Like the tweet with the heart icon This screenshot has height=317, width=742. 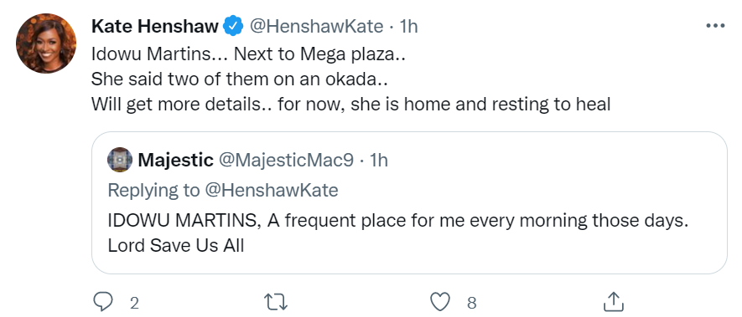coord(440,302)
